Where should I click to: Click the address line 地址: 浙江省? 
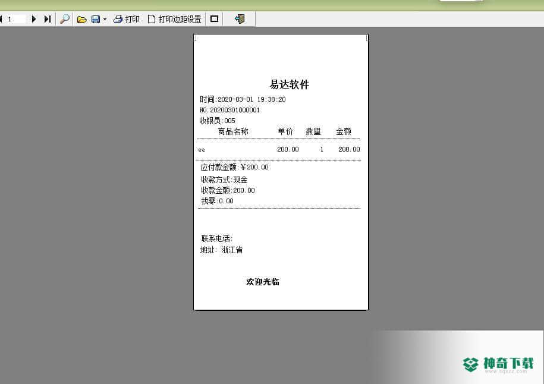click(x=221, y=250)
